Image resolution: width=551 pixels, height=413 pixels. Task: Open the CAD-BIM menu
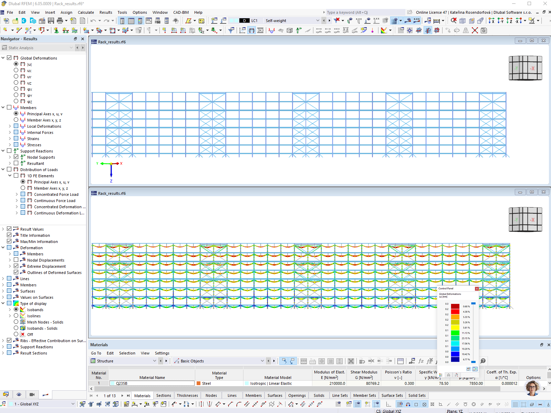point(180,12)
